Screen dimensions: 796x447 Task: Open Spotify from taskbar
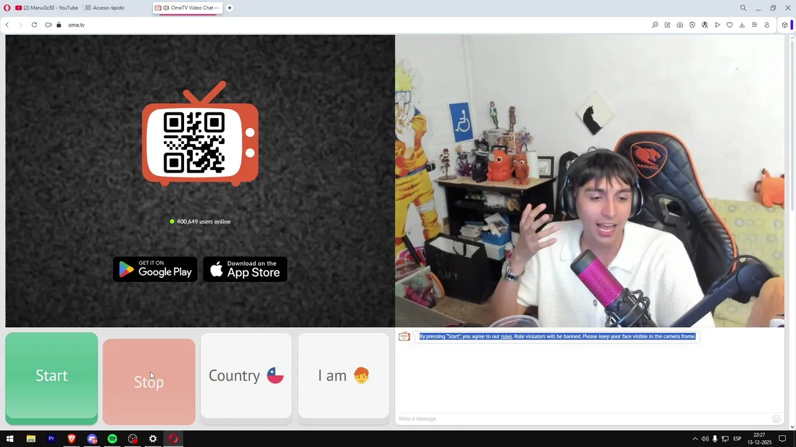tap(113, 439)
